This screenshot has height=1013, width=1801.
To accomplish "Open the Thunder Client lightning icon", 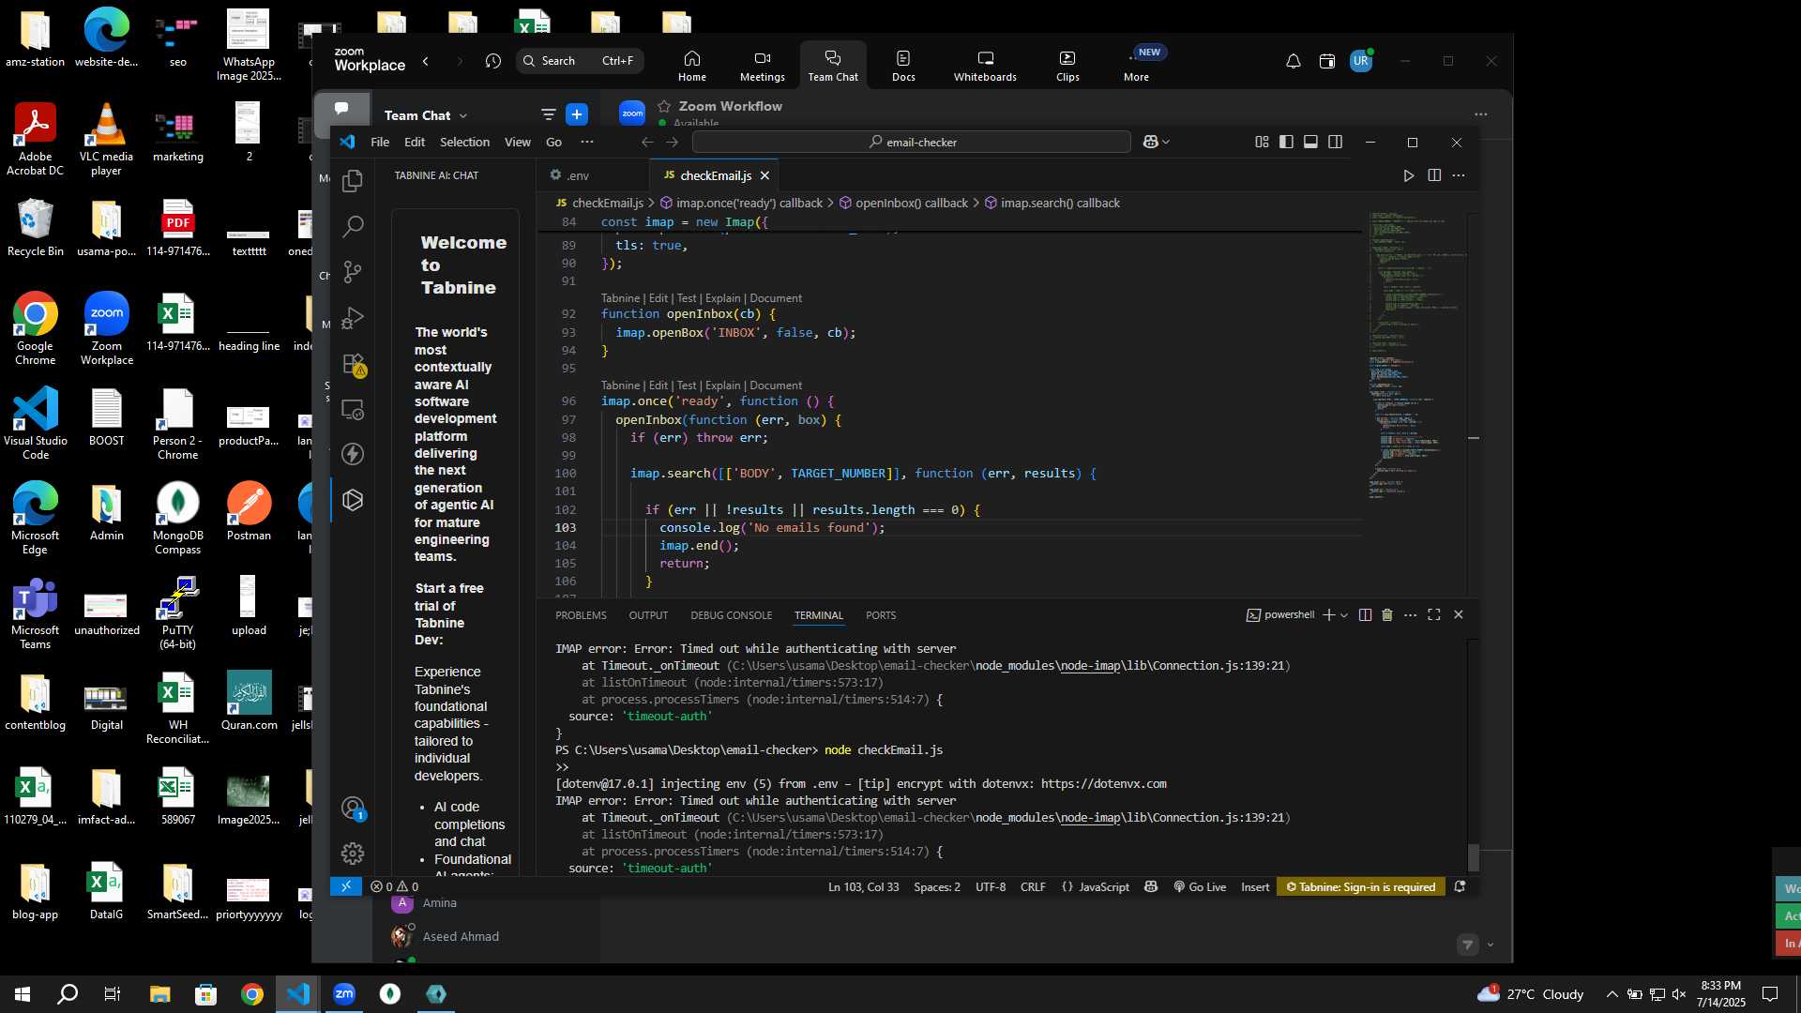I will (353, 454).
